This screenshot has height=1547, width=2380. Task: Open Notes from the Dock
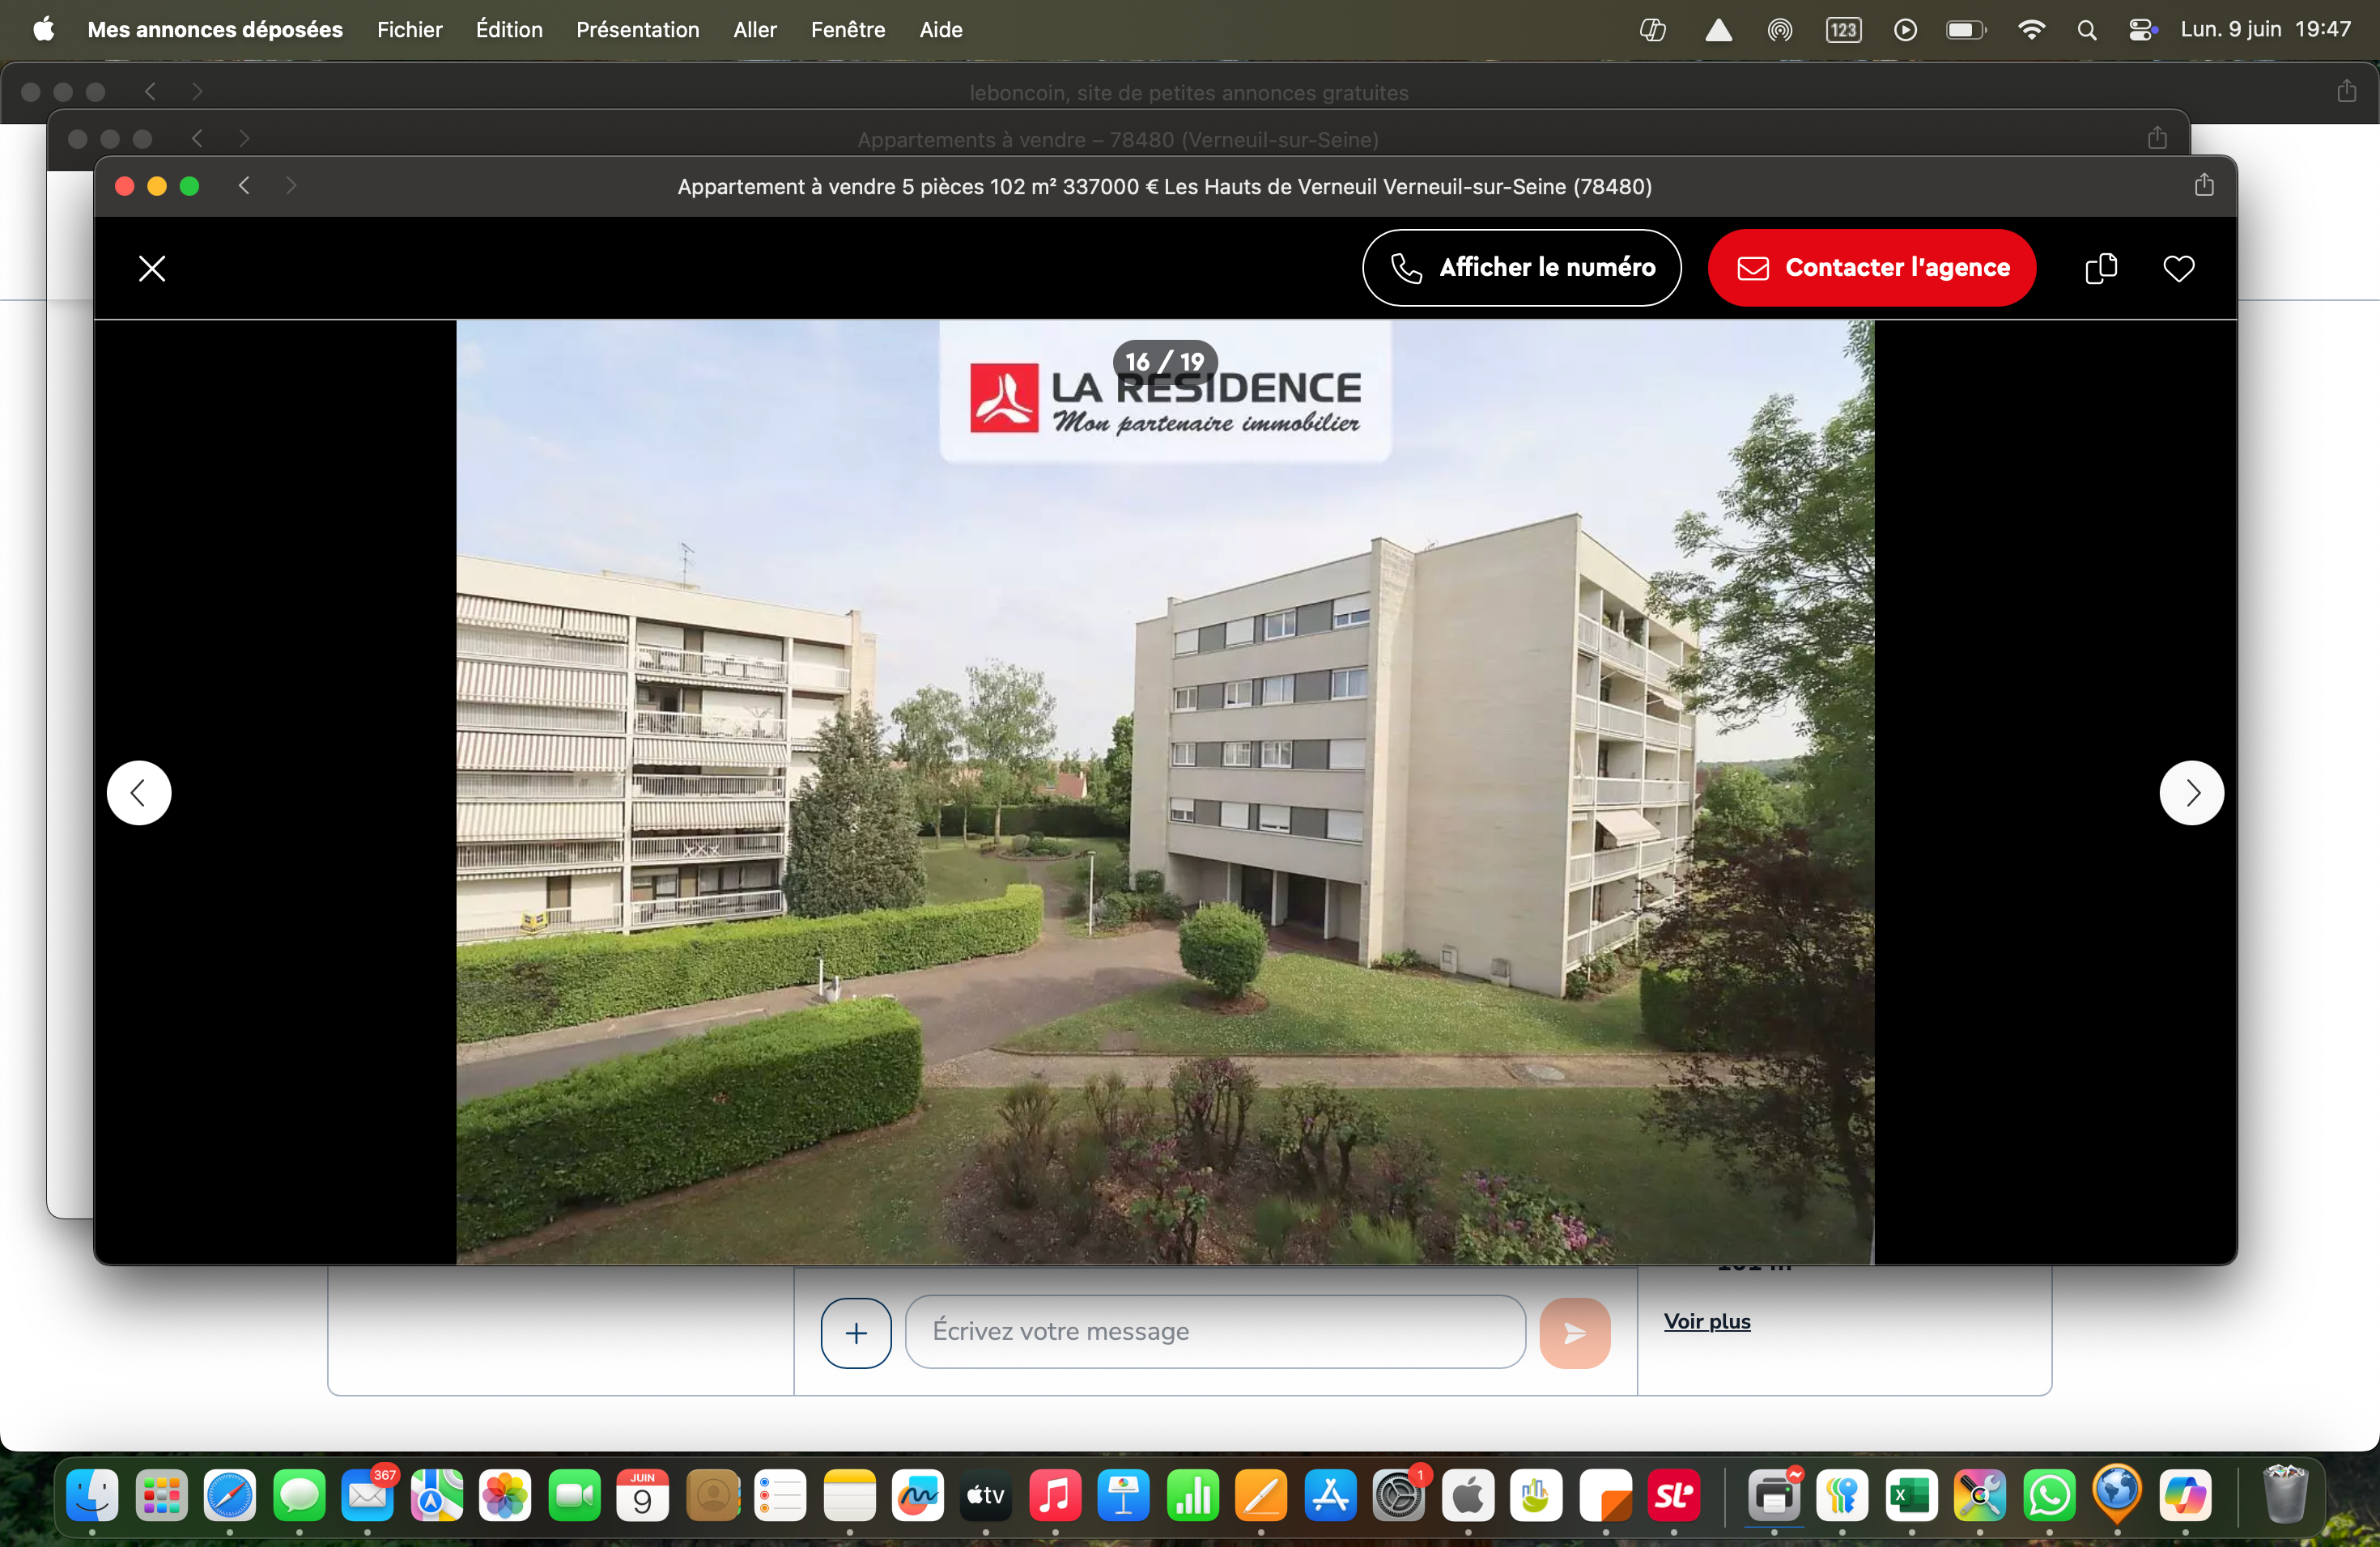[849, 1495]
